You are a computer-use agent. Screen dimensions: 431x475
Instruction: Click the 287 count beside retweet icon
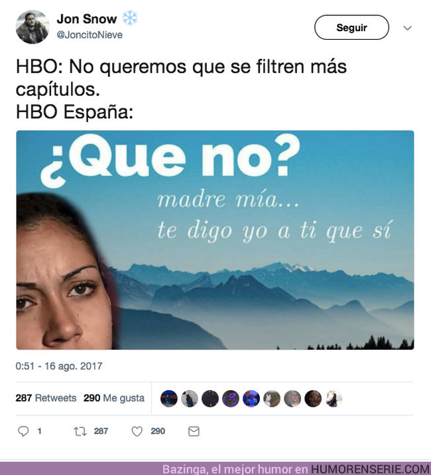[x=101, y=431]
